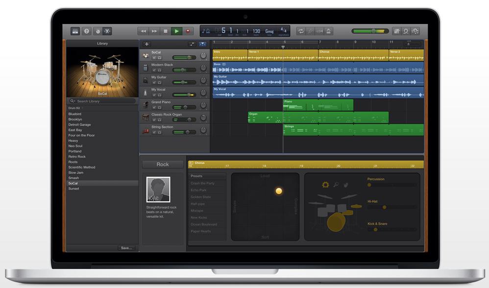Image resolution: width=489 pixels, height=288 pixels.
Task: Solo the My Guitar track
Action: coord(159,83)
